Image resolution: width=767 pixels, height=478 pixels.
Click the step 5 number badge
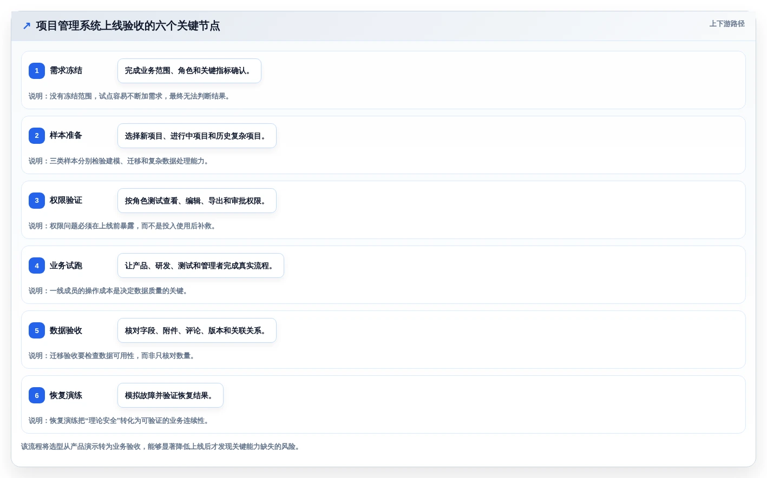pyautogui.click(x=37, y=330)
